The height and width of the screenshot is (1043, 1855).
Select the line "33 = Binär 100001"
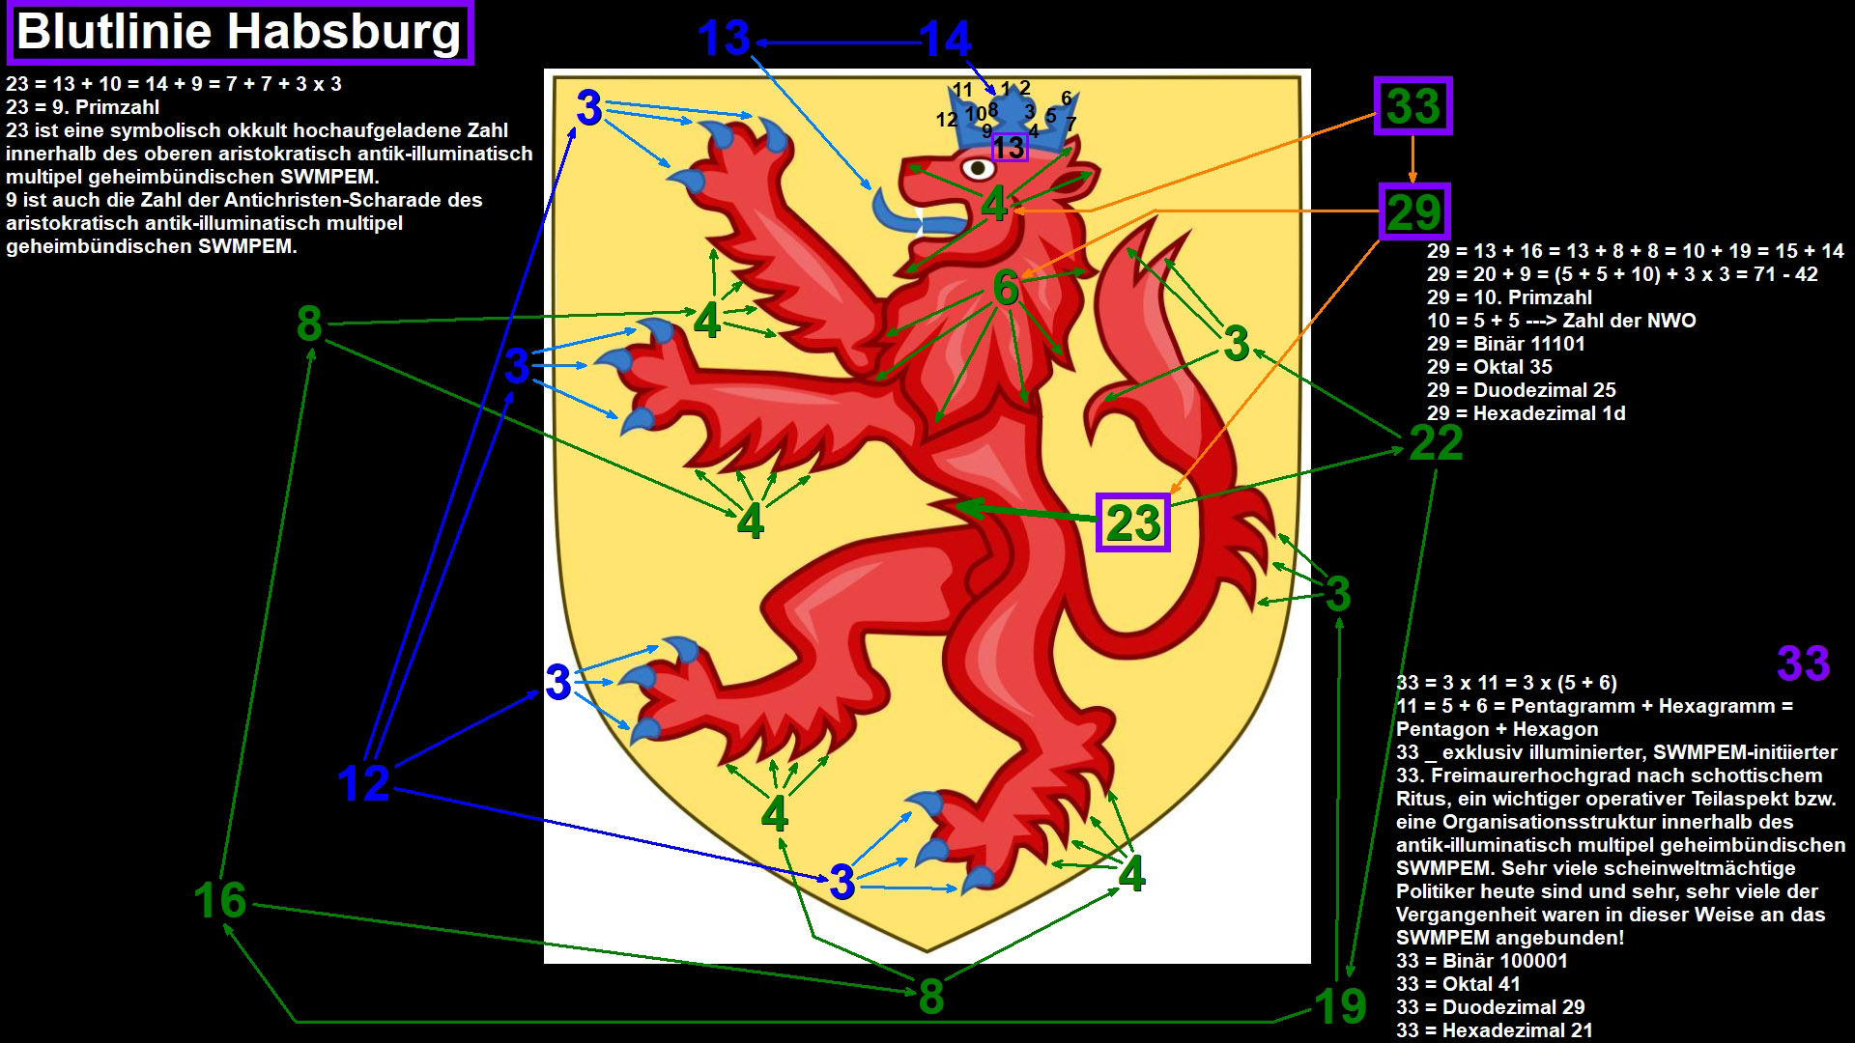1481,961
